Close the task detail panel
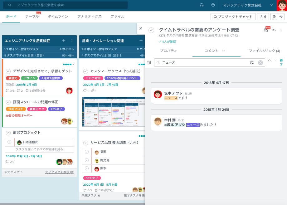Viewport: 287px width, 205px height. (141, 28)
